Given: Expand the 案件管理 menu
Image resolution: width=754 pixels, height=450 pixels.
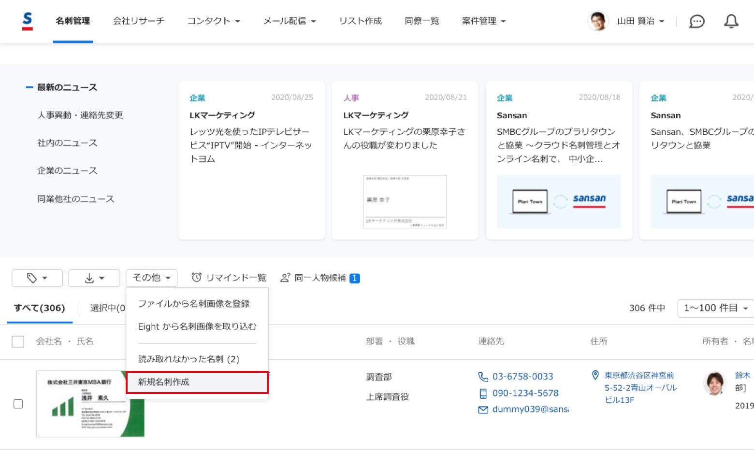Looking at the screenshot, I should [x=483, y=21].
